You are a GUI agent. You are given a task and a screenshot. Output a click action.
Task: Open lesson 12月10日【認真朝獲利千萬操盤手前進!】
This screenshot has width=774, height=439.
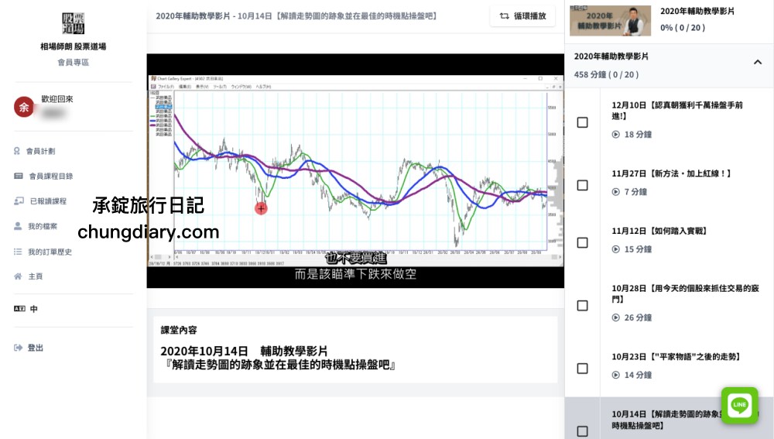pos(677,111)
